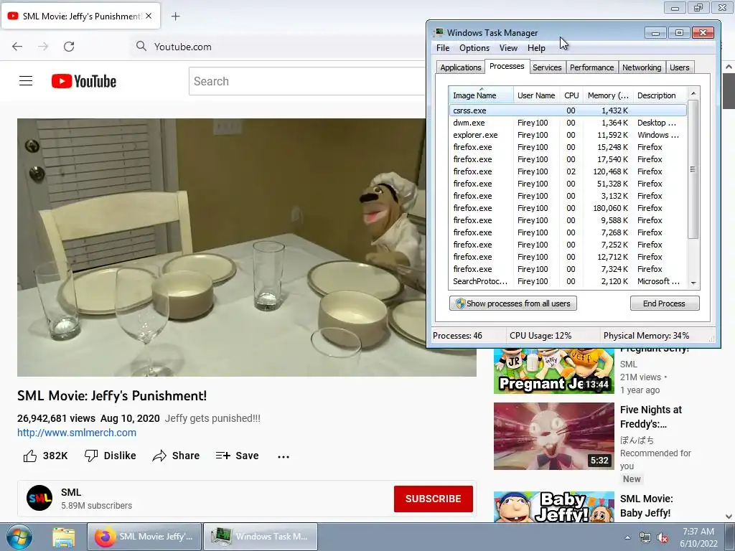Select the csrss.exe process row

(568, 110)
